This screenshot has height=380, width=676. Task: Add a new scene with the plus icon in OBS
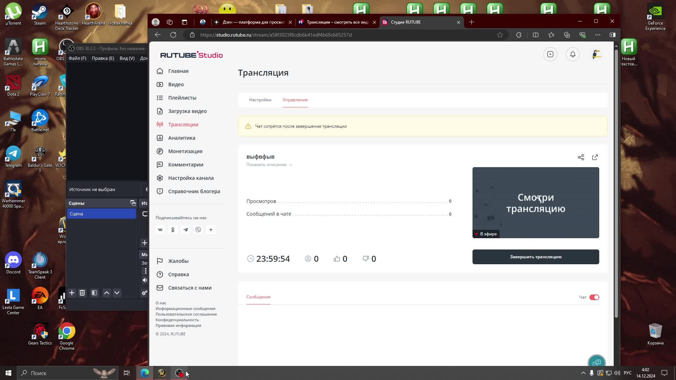point(72,293)
